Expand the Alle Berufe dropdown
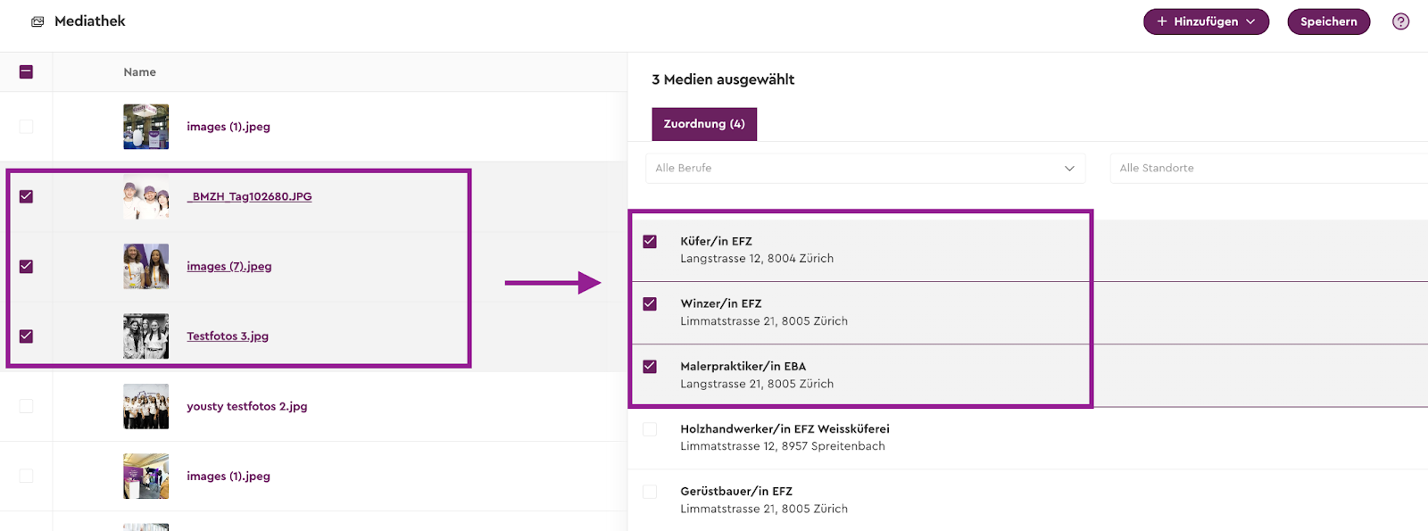This screenshot has width=1428, height=531. click(865, 168)
